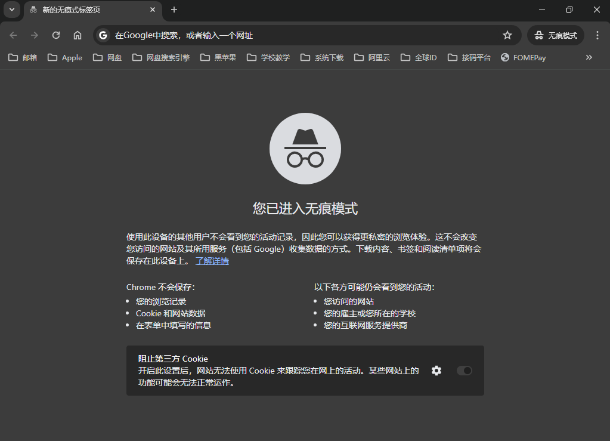The height and width of the screenshot is (441, 610).
Task: Click the 您已进入无痕模式 heading
Action: 305,209
